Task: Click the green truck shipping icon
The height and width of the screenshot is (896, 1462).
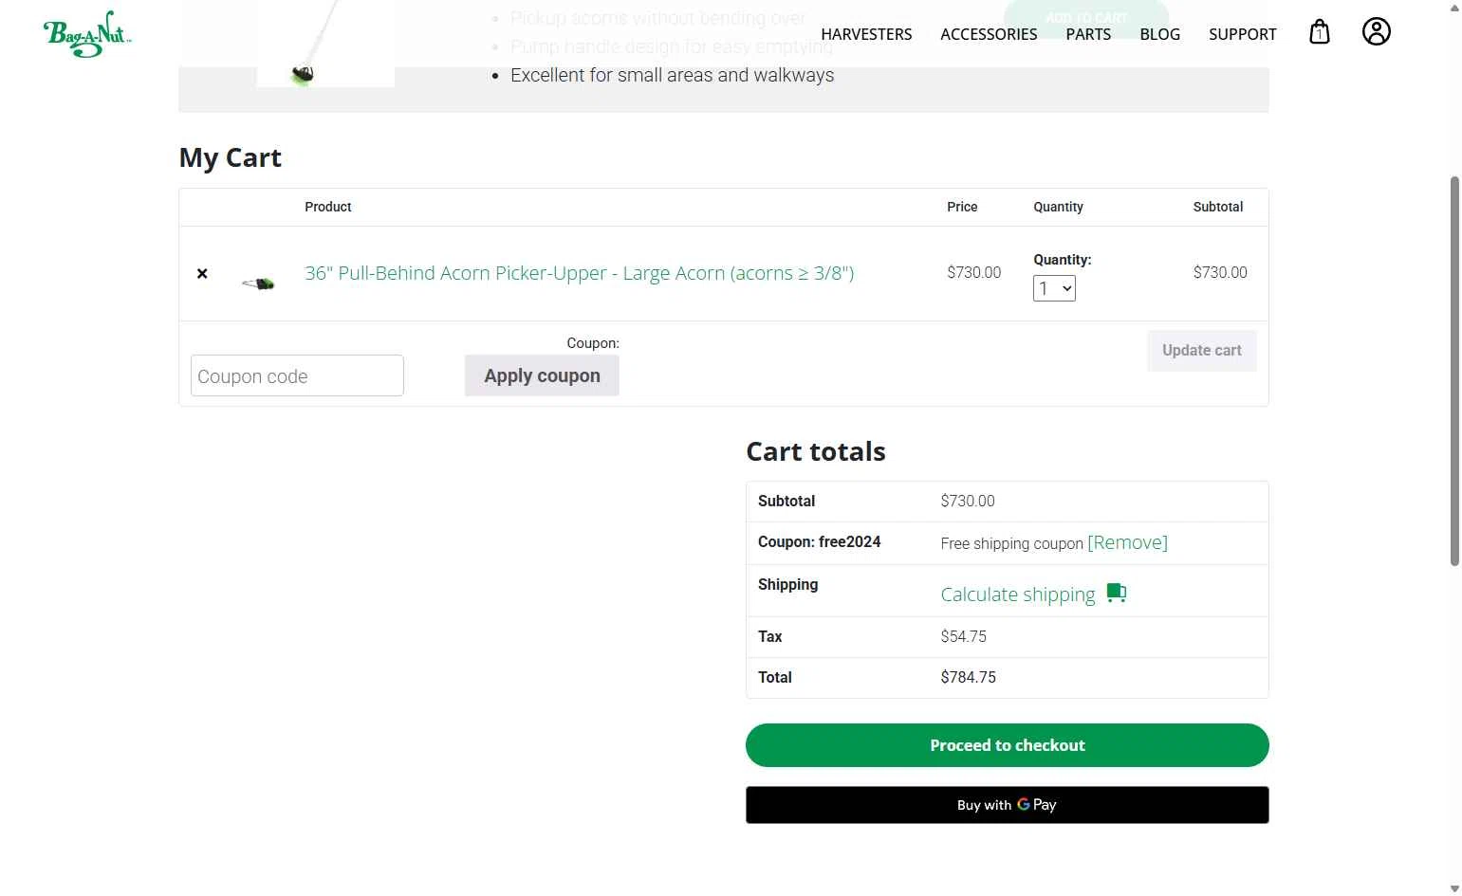Action: click(x=1117, y=594)
